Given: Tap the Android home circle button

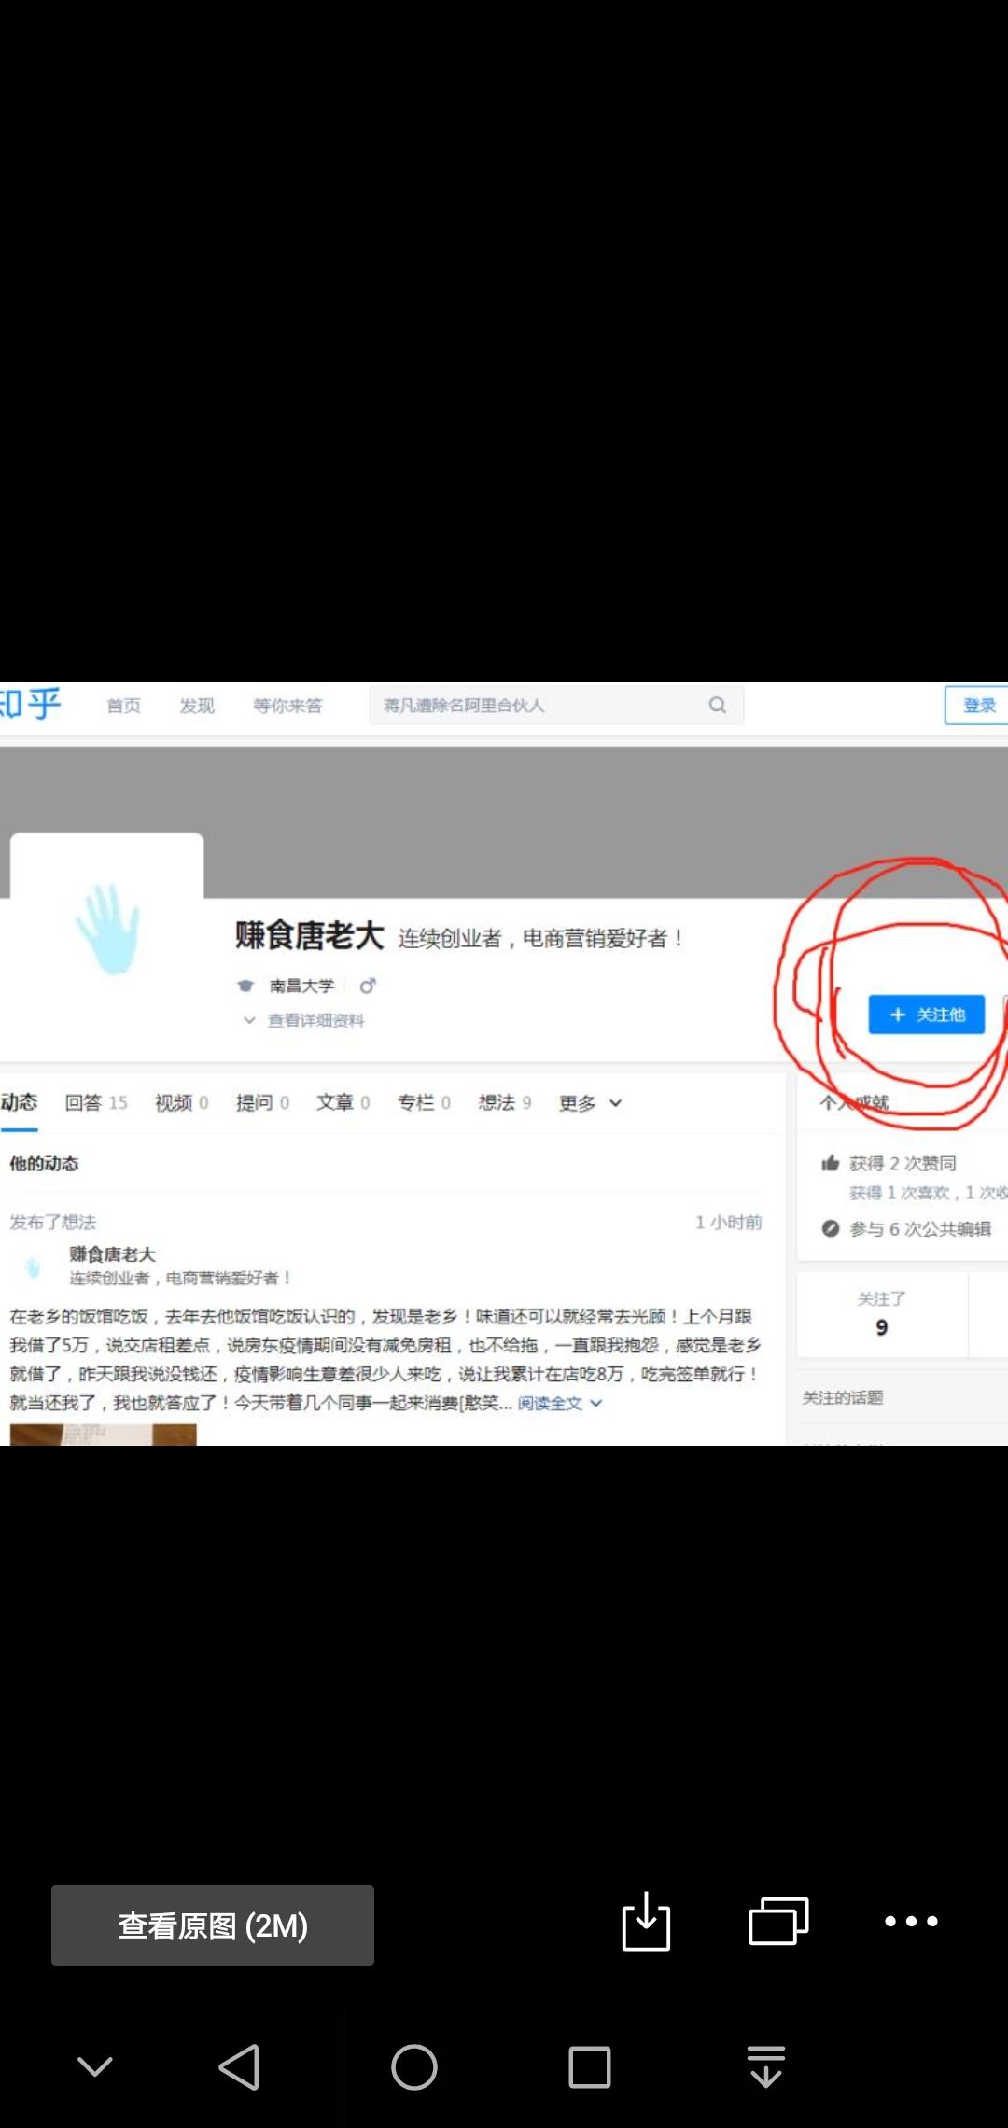Looking at the screenshot, I should pos(414,2066).
